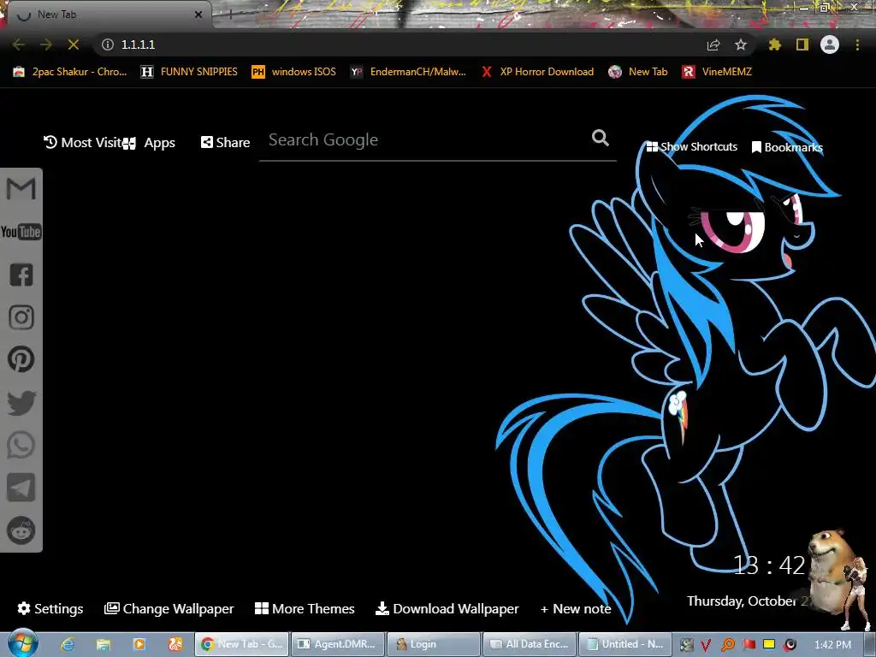Open Chrome three-dot menu
876x657 pixels.
click(x=857, y=44)
